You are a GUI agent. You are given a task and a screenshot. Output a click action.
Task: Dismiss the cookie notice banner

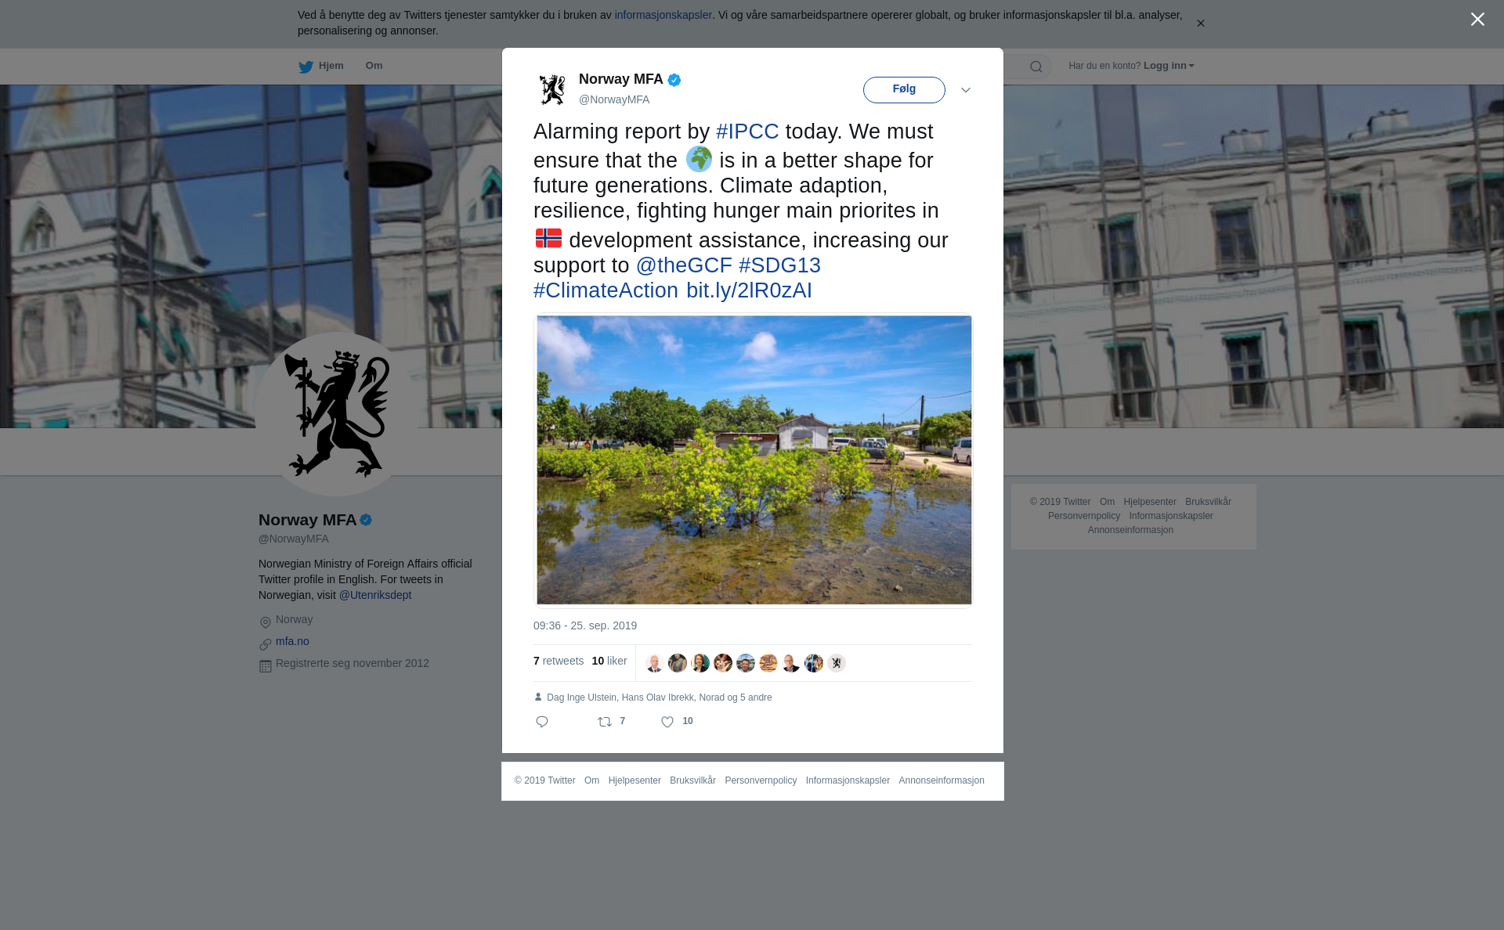pos(1200,23)
